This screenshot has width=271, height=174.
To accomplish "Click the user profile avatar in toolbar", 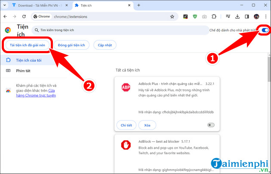I will coord(256,17).
